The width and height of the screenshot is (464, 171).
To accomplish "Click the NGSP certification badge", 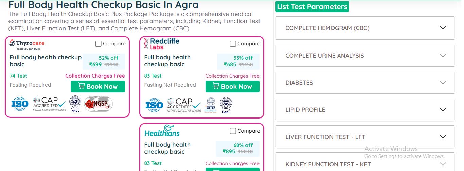I will coord(98,104).
